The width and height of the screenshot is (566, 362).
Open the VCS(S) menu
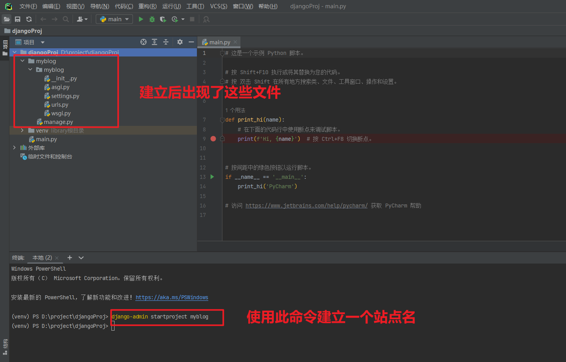218,6
